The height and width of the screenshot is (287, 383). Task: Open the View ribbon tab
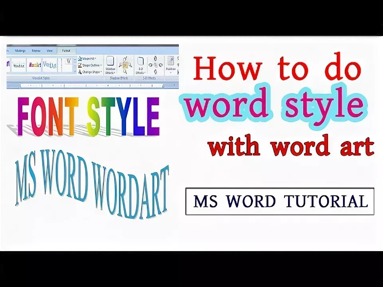click(49, 51)
